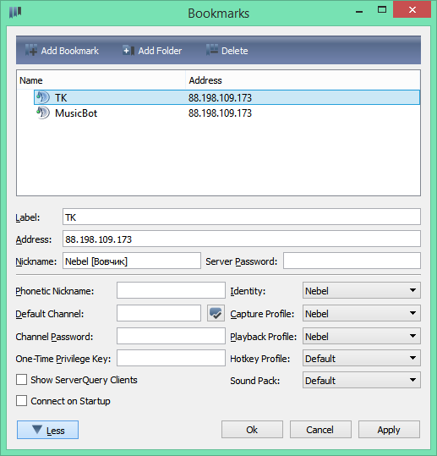
Task: Open the Playback Profile dropdown
Action: 362,336
